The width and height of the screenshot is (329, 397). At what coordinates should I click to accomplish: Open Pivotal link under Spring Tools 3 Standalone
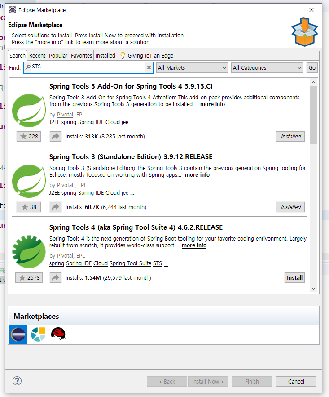66,185
